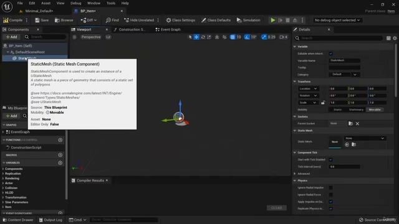This screenshot has height=224, width=399.
Task: Choose the Select objects tool in viewport
Action: coord(190,37)
